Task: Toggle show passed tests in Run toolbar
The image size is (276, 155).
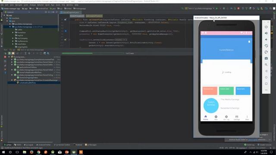Action: (x=9, y=53)
